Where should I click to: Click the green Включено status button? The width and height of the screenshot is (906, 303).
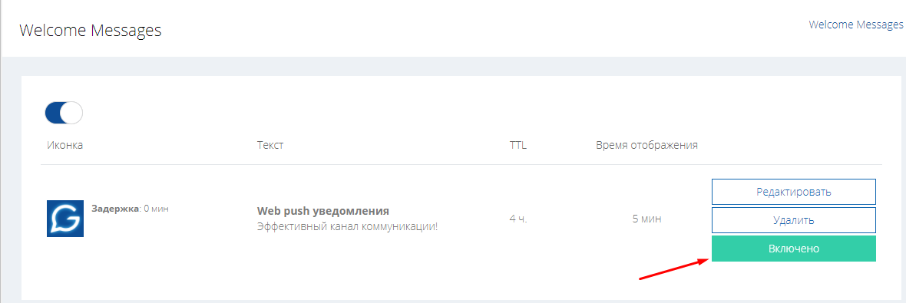coord(794,249)
